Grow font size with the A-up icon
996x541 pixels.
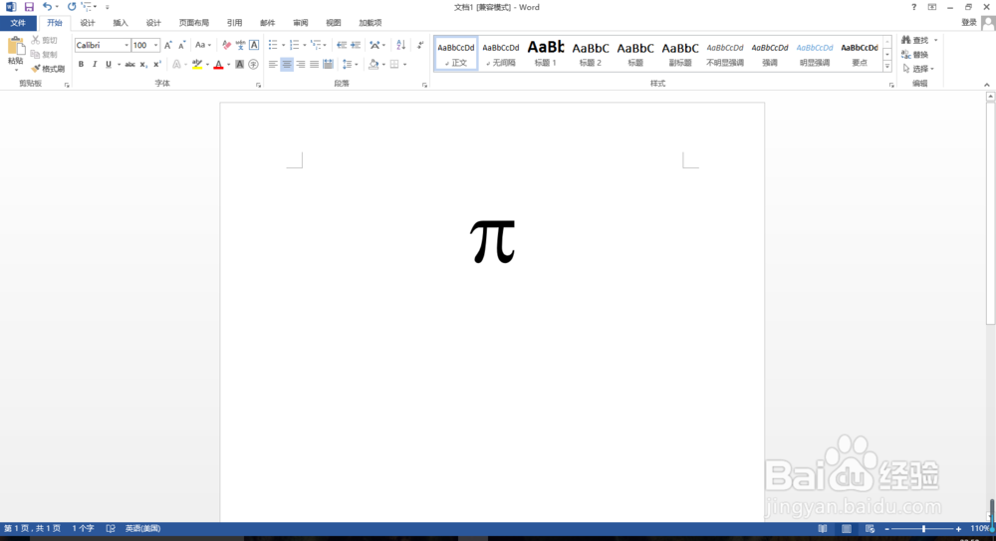(x=167, y=45)
